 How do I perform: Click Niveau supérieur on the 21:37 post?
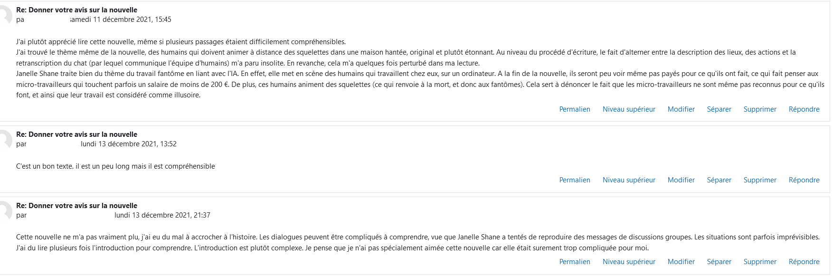coord(629,262)
